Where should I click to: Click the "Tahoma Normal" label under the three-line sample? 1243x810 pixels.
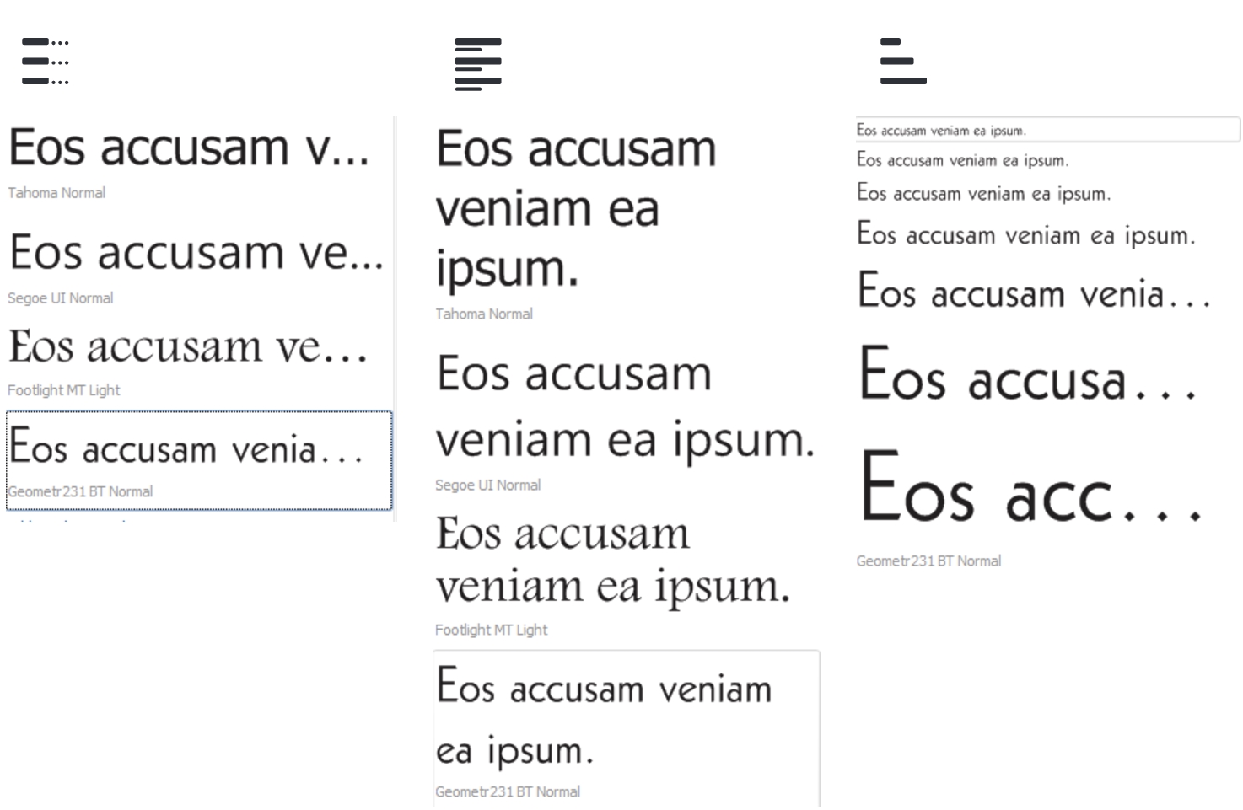point(484,314)
